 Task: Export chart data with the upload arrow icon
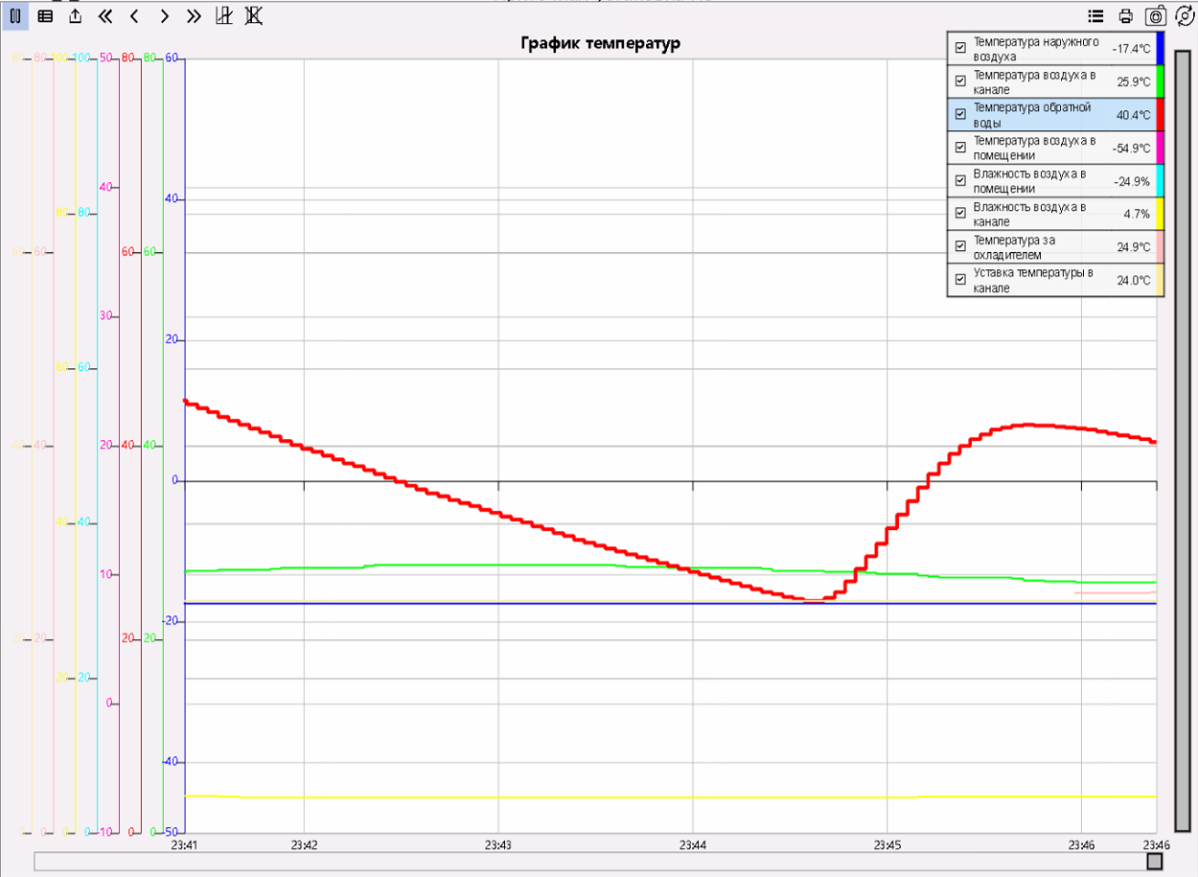point(76,16)
